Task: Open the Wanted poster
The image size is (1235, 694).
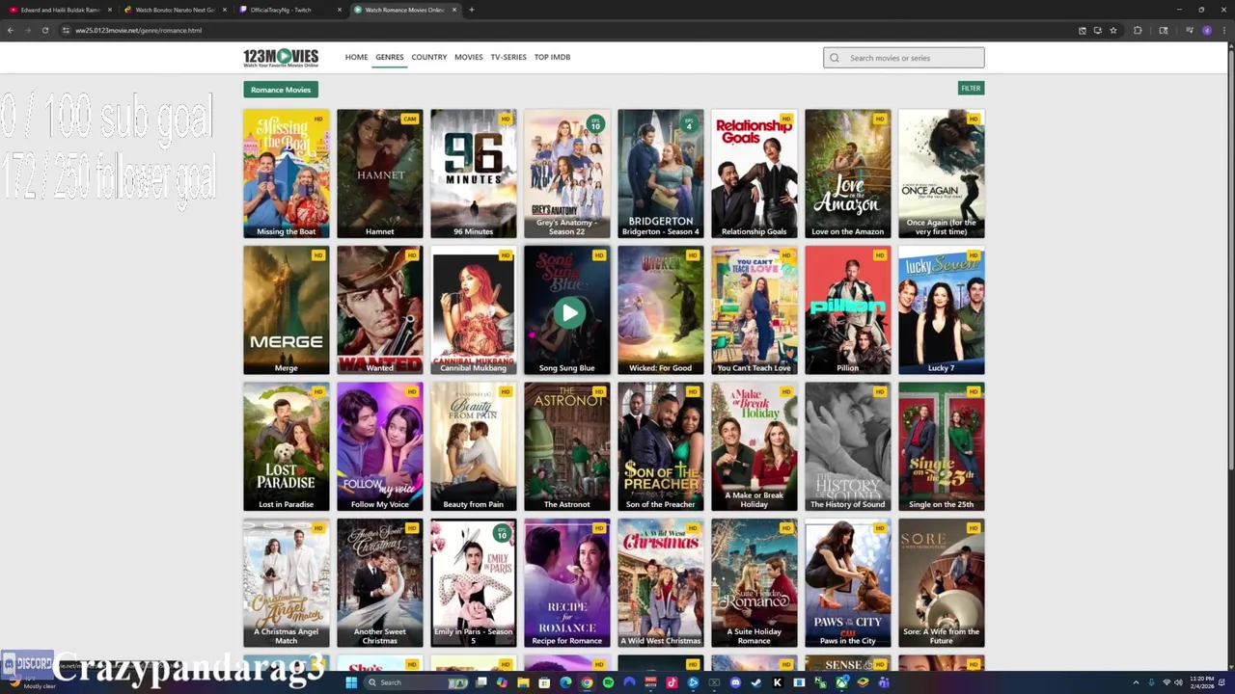Action: coord(380,310)
